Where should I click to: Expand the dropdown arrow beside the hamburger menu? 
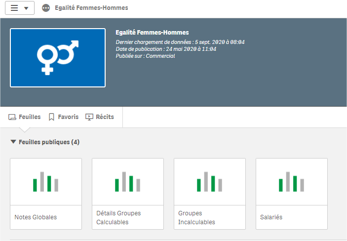pyautogui.click(x=26, y=8)
